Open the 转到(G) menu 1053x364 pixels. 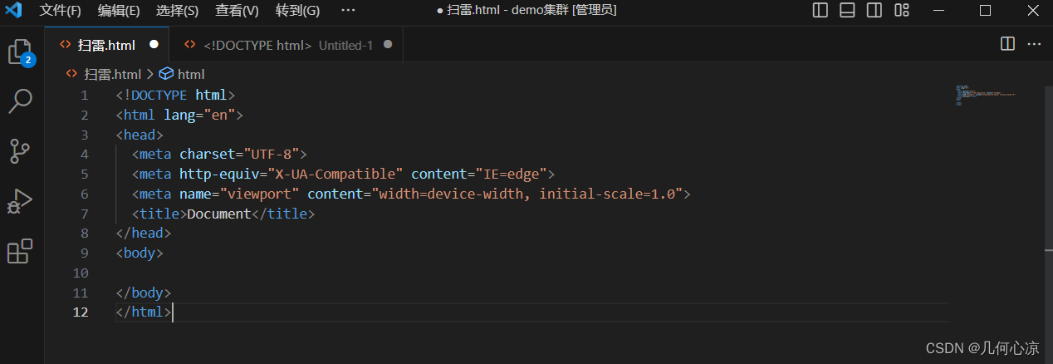[x=297, y=11]
